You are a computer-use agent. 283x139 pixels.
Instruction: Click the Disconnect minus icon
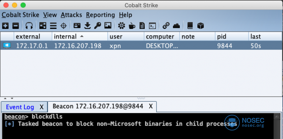point(15,26)
